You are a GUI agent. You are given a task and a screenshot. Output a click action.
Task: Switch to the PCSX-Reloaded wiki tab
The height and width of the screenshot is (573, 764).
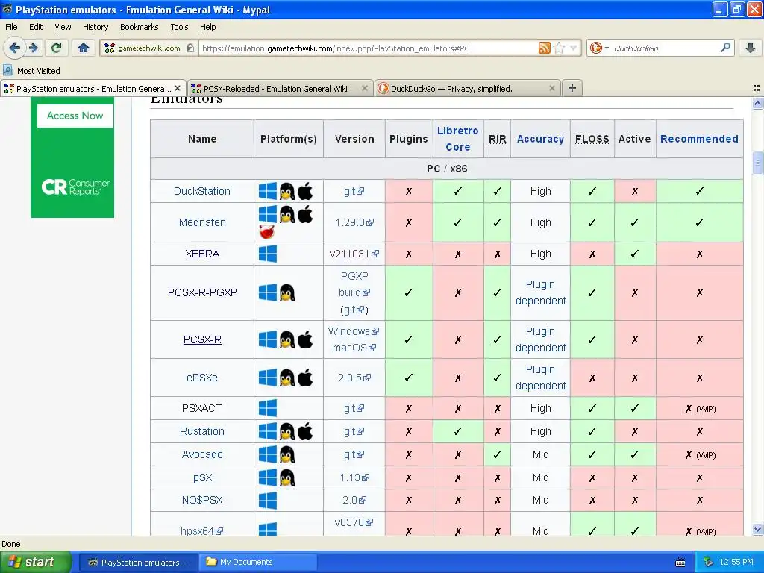[x=275, y=88]
